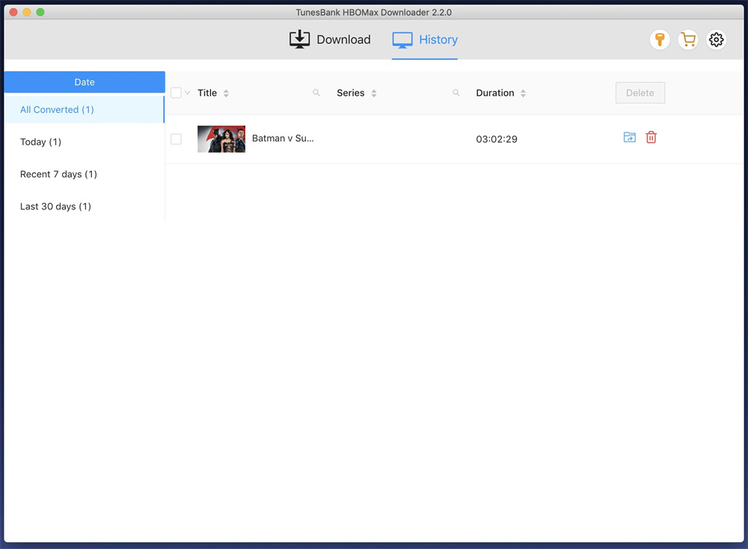Tick the Batman v Su... row checkbox
The image size is (748, 549).
click(176, 139)
